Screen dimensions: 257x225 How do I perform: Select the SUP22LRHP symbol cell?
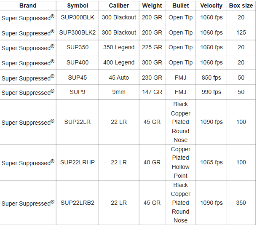point(78,162)
